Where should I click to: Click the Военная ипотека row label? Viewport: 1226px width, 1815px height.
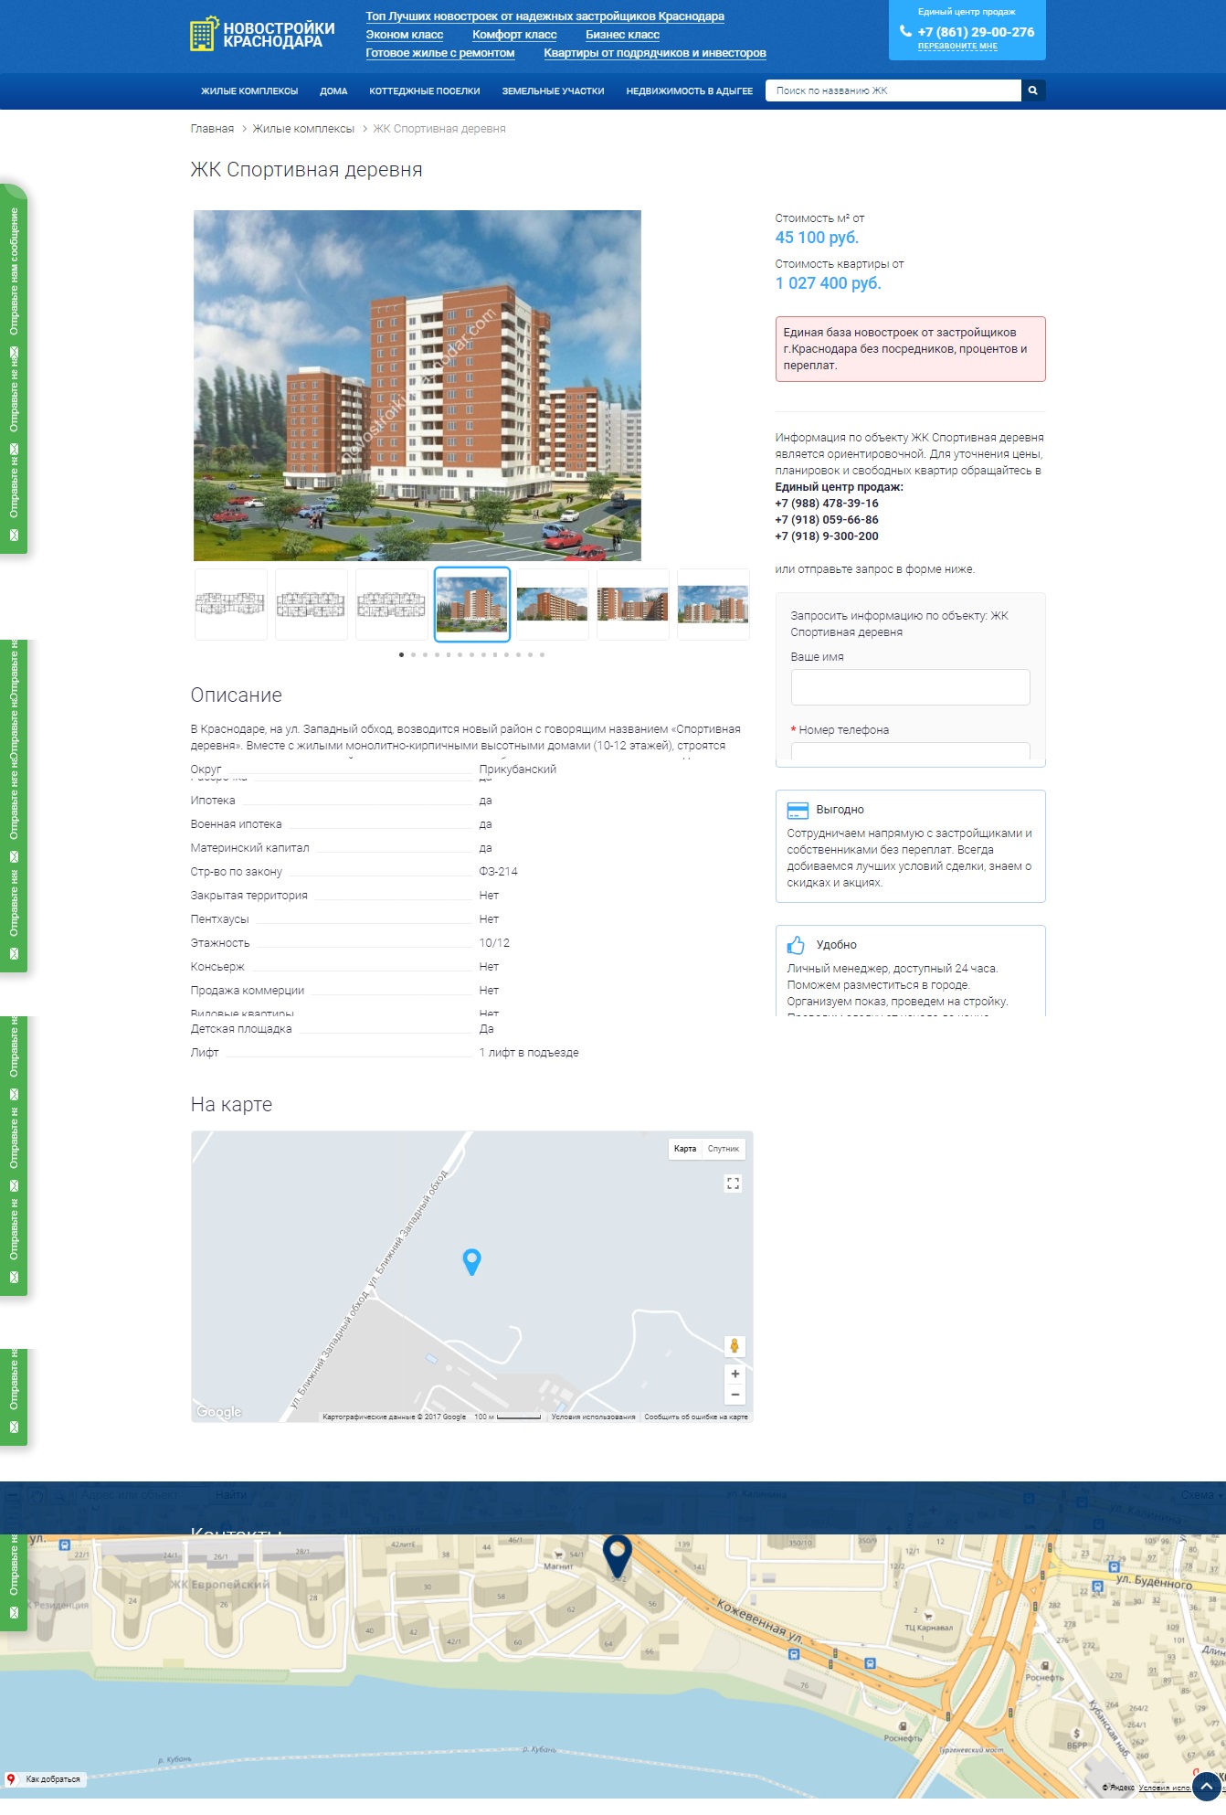(236, 824)
